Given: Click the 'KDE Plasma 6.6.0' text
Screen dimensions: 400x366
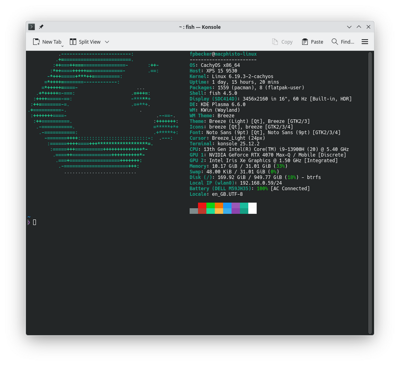Looking at the screenshot, I should click(x=223, y=104).
